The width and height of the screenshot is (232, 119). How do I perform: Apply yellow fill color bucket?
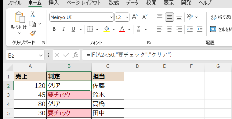[x=106, y=29]
